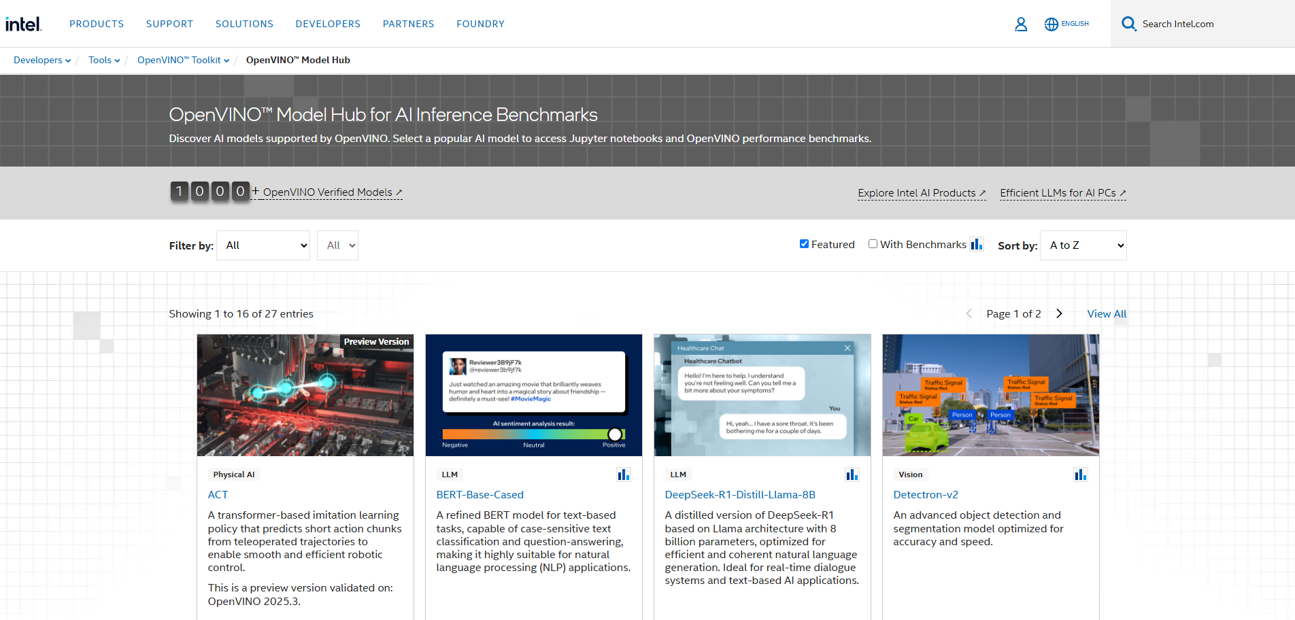The width and height of the screenshot is (1295, 620).
Task: Click the Intel logo
Action: click(24, 24)
